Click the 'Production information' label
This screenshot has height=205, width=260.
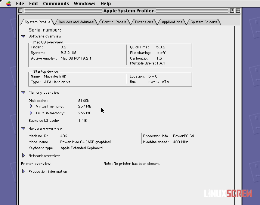[x=48, y=172]
